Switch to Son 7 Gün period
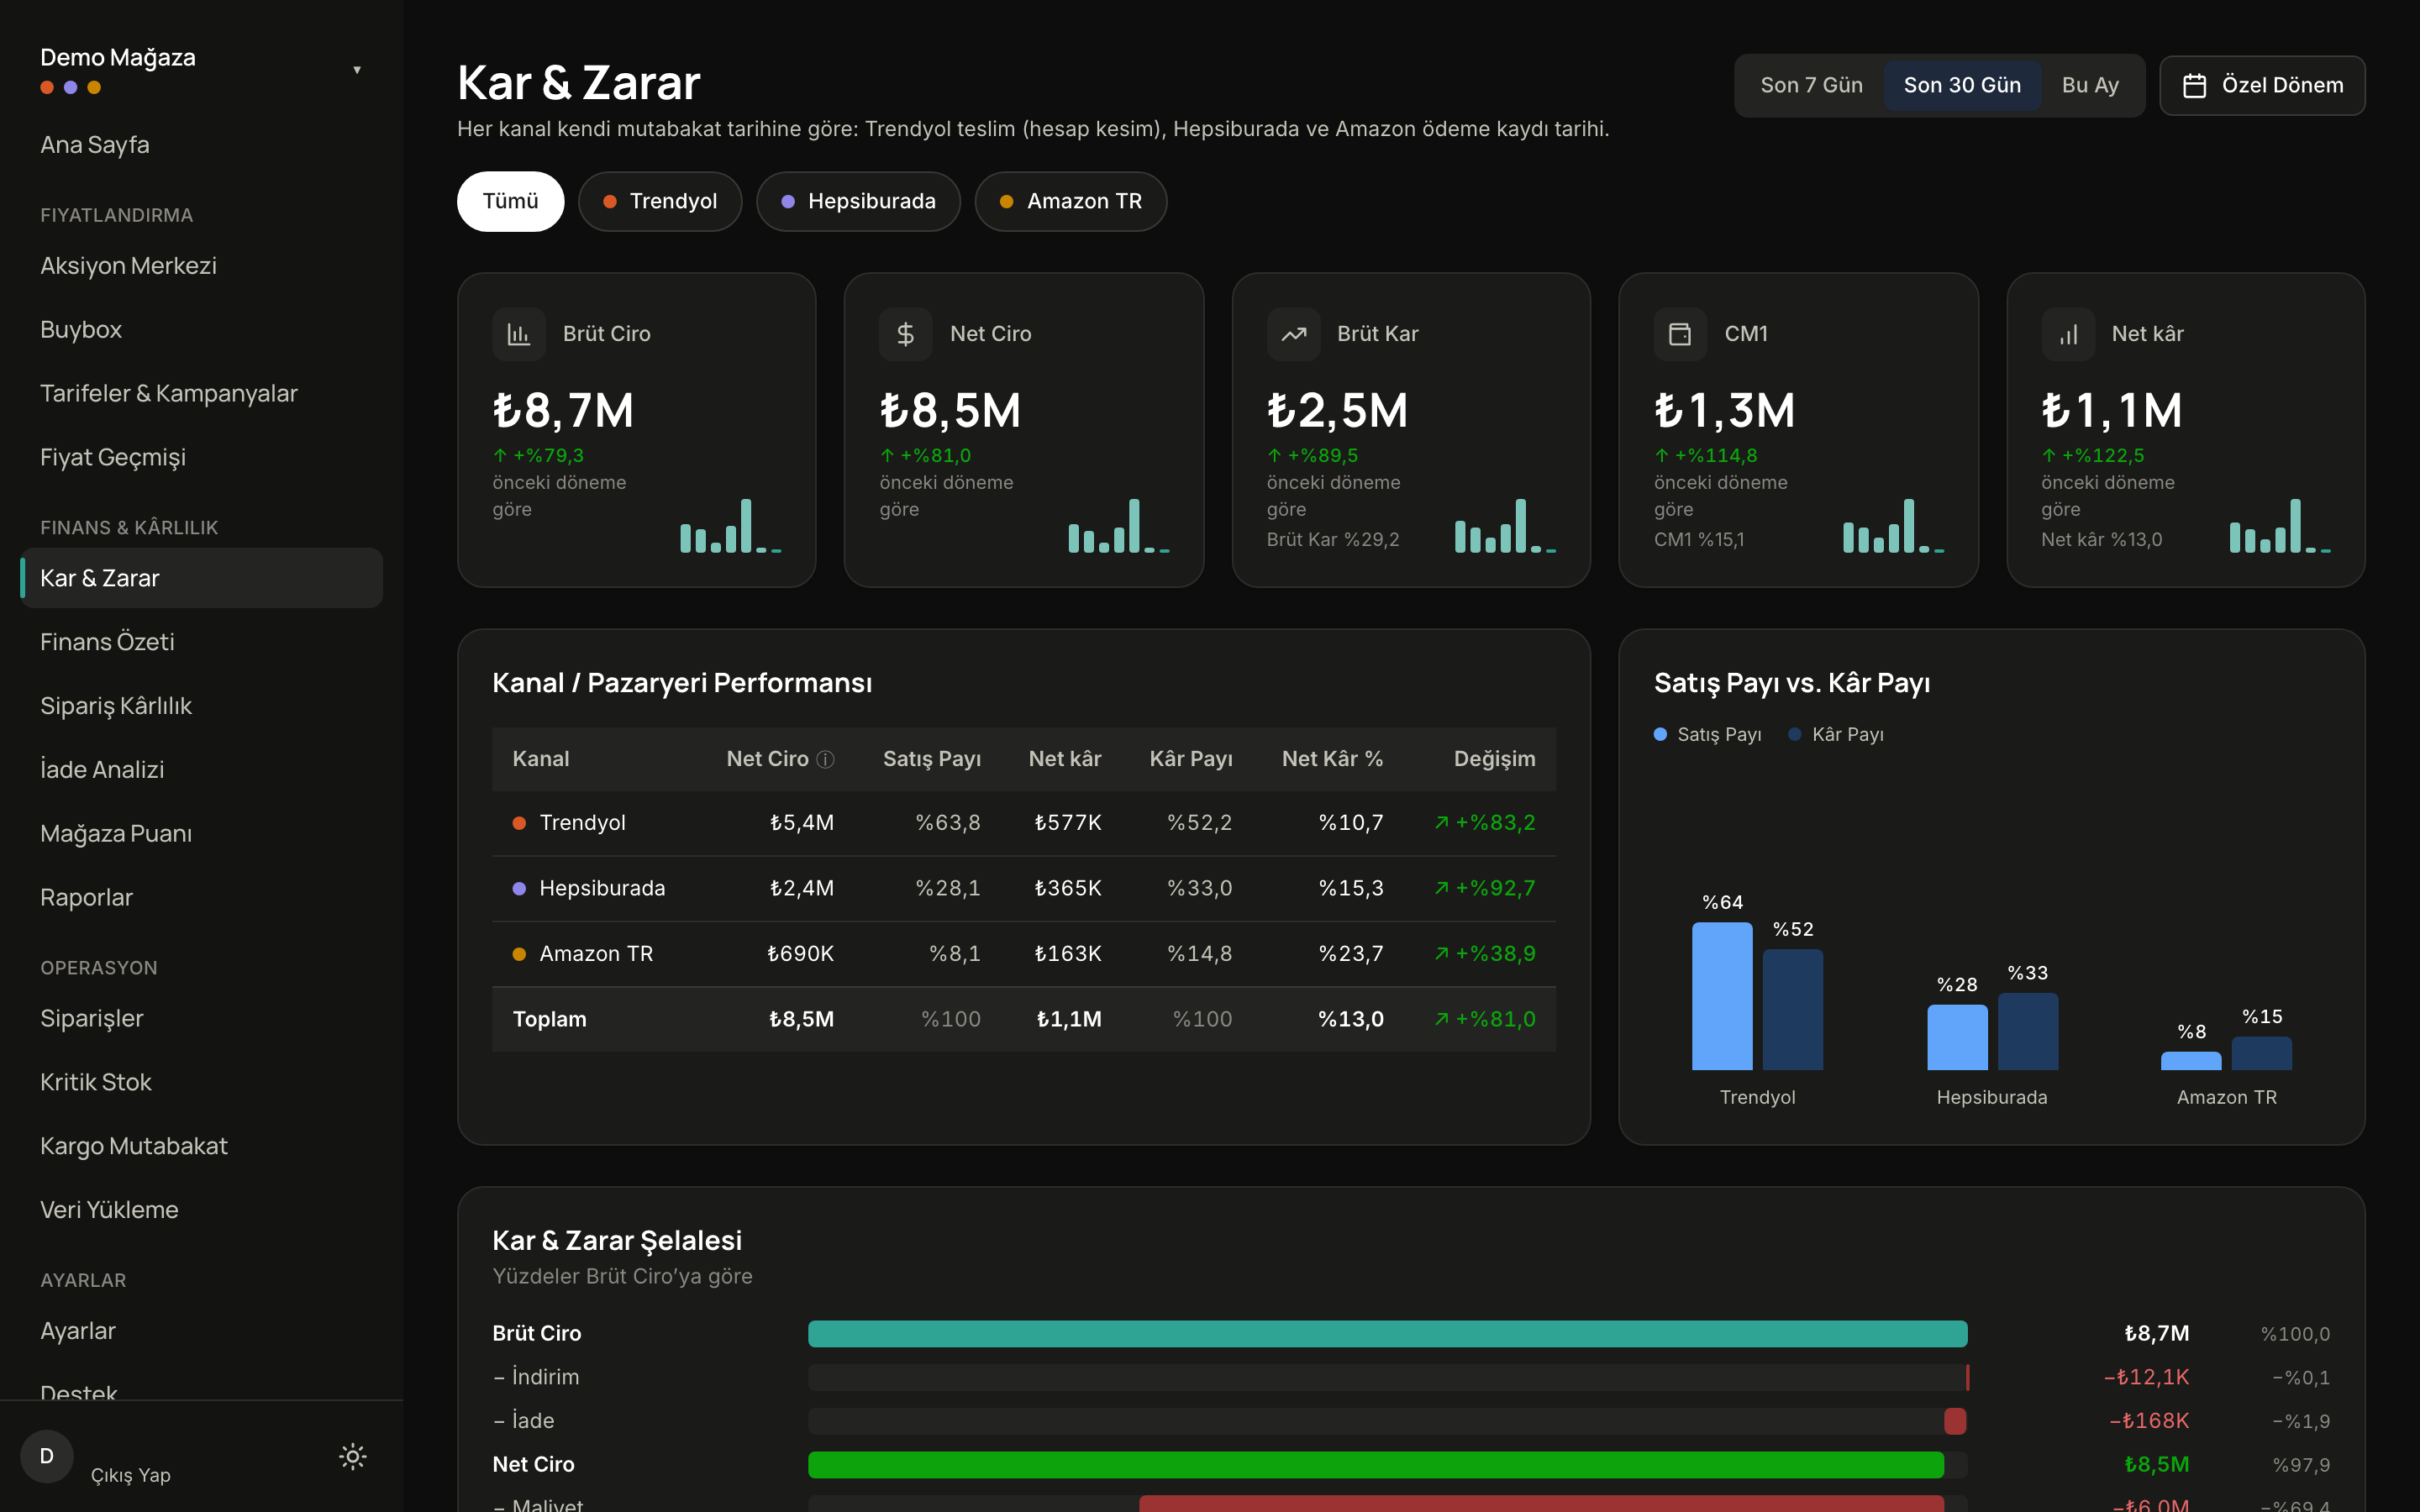This screenshot has width=2420, height=1512. pos(1811,86)
